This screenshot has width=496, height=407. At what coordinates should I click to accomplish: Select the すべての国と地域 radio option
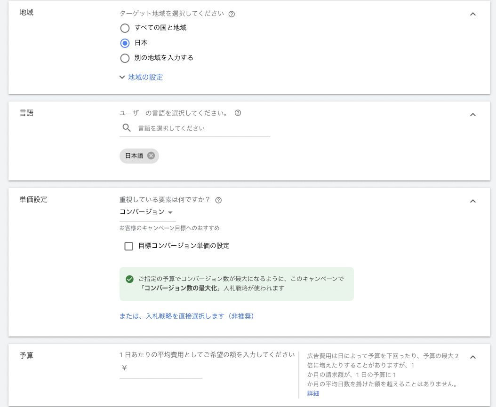click(125, 28)
